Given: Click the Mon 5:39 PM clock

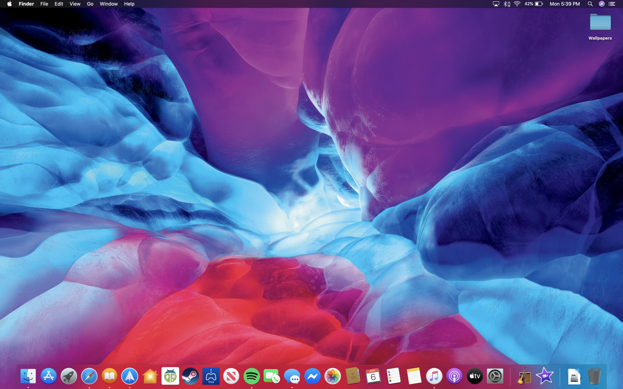Looking at the screenshot, I should click(x=564, y=4).
